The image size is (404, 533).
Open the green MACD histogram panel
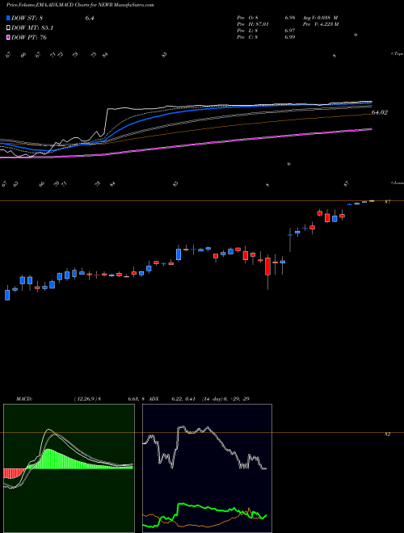[x=69, y=468]
